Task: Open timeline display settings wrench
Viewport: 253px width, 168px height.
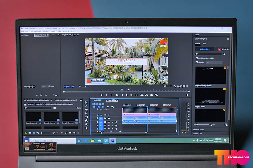Action: [113, 107]
